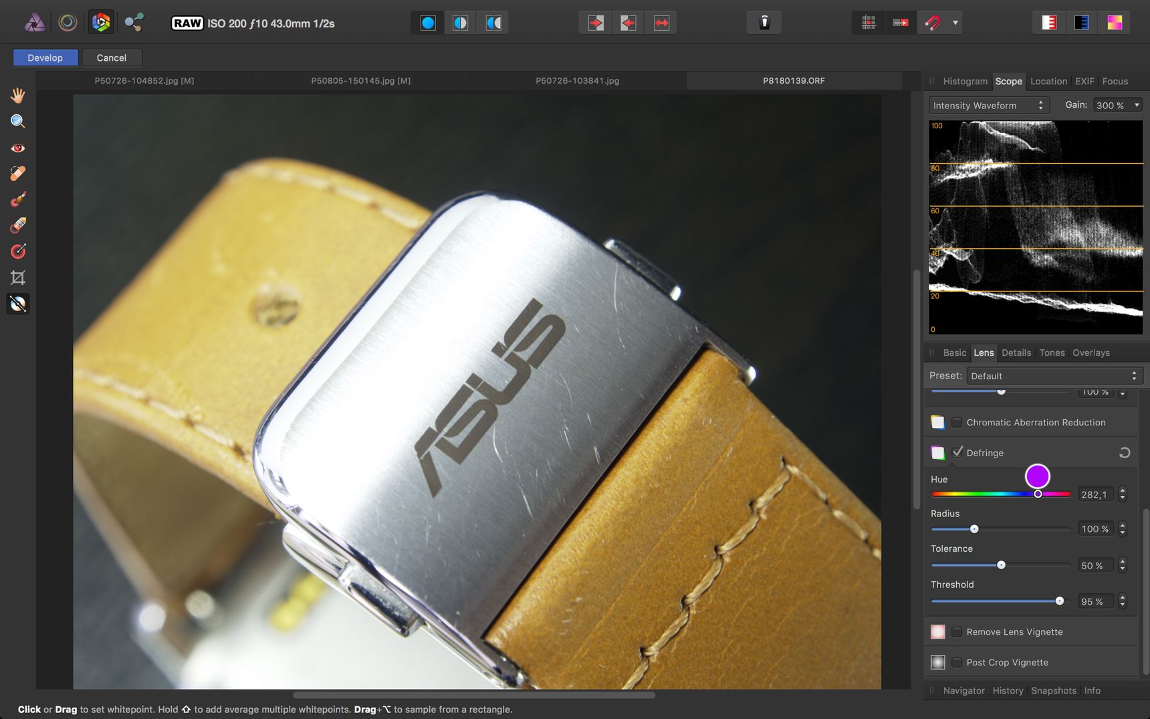Enable Remove Lens Vignette checkbox
Viewport: 1150px width, 719px height.
coord(957,632)
